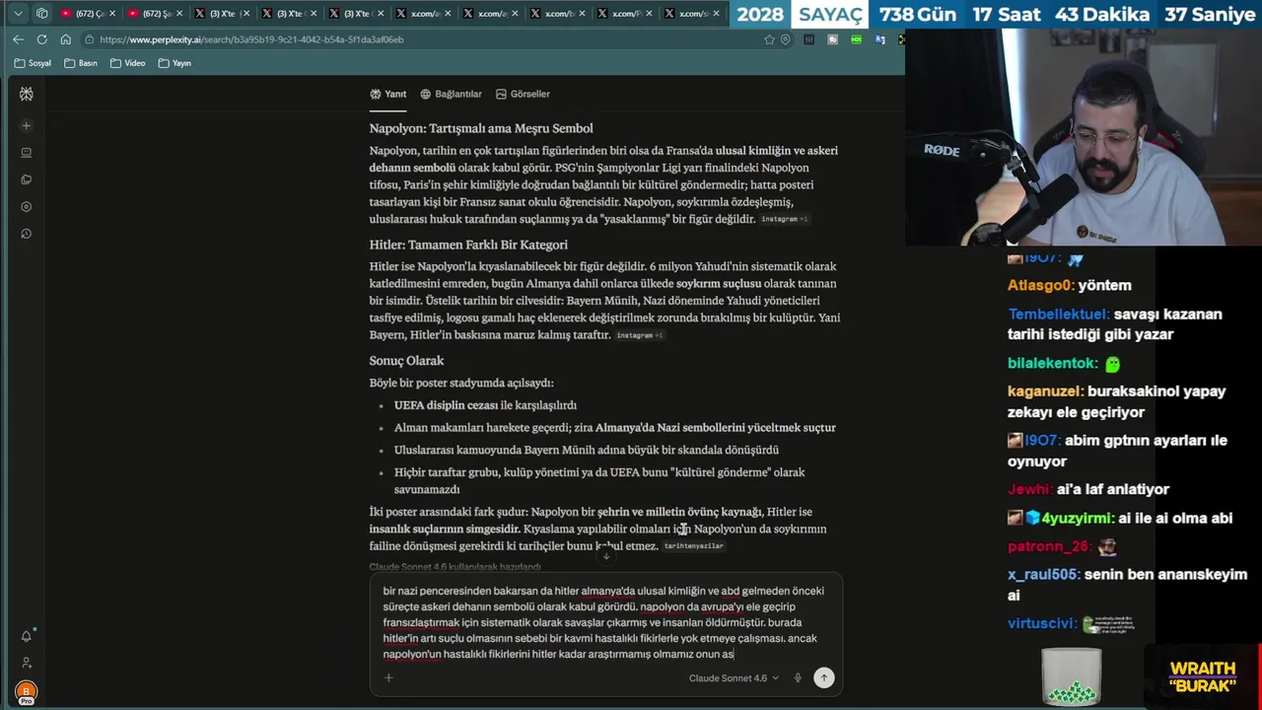Image resolution: width=1262 pixels, height=710 pixels.
Task: Click the translate extension icon in toolbar
Action: click(x=879, y=39)
